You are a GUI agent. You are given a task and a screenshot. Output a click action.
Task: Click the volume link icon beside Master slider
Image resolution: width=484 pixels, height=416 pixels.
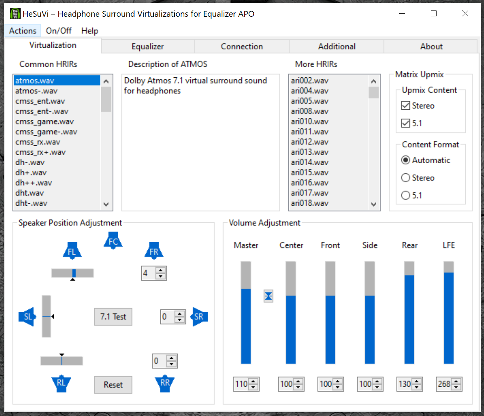coord(268,296)
